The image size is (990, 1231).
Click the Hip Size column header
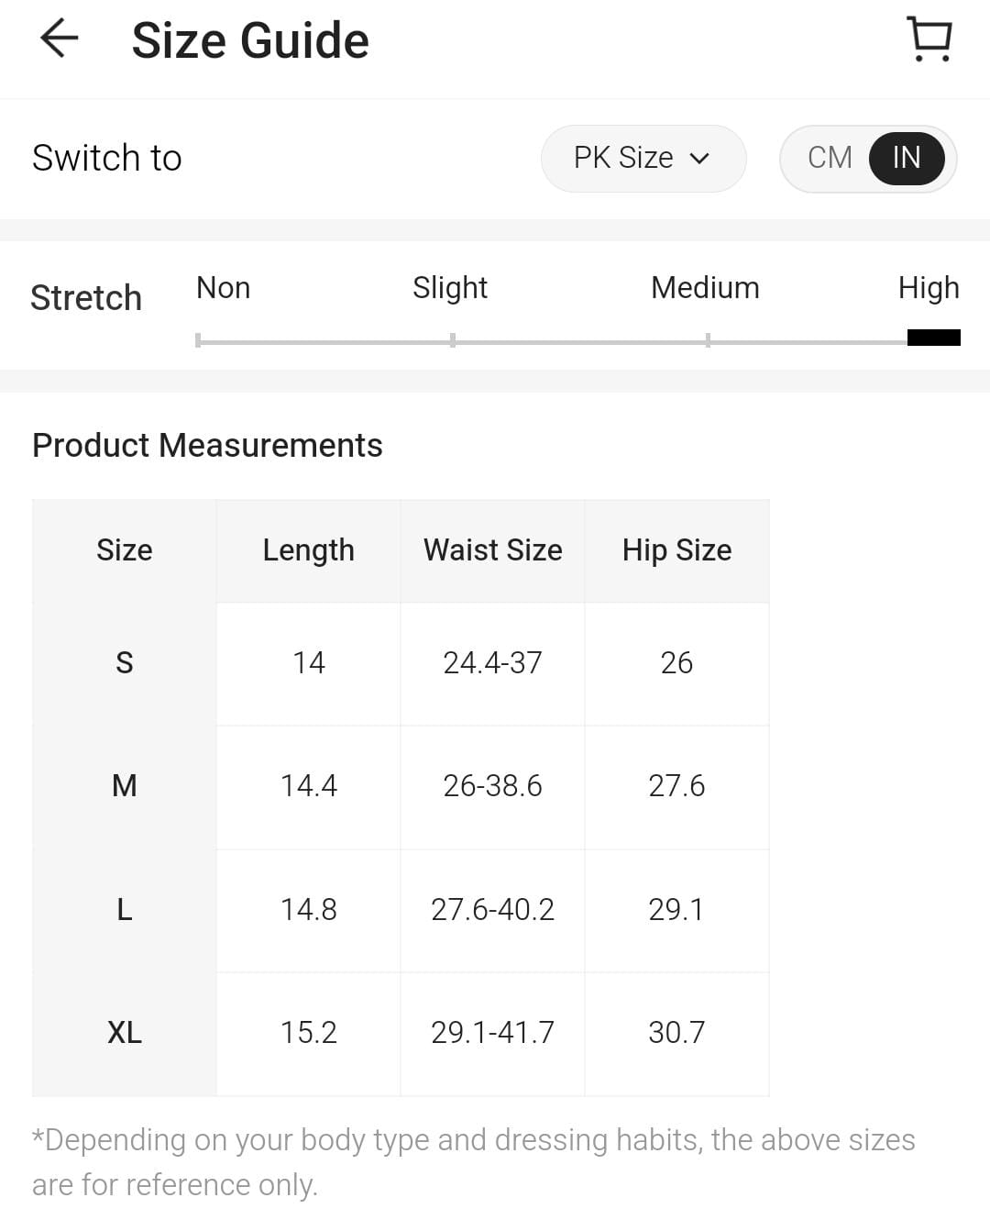pyautogui.click(x=676, y=550)
